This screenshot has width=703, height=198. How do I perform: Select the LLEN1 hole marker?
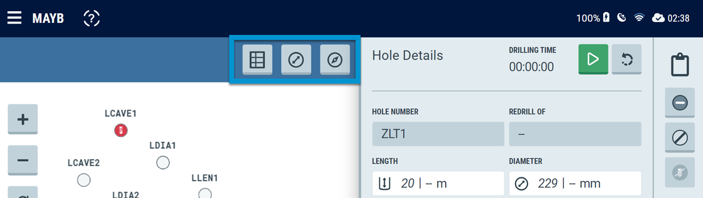(205, 193)
